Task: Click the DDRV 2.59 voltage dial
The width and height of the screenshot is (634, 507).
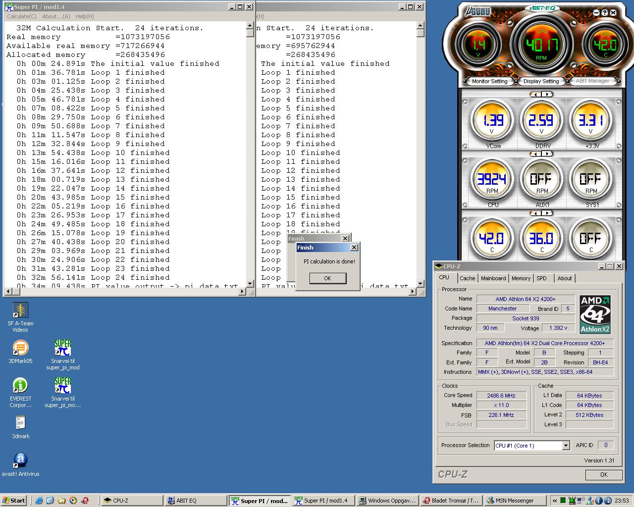Action: pyautogui.click(x=541, y=121)
